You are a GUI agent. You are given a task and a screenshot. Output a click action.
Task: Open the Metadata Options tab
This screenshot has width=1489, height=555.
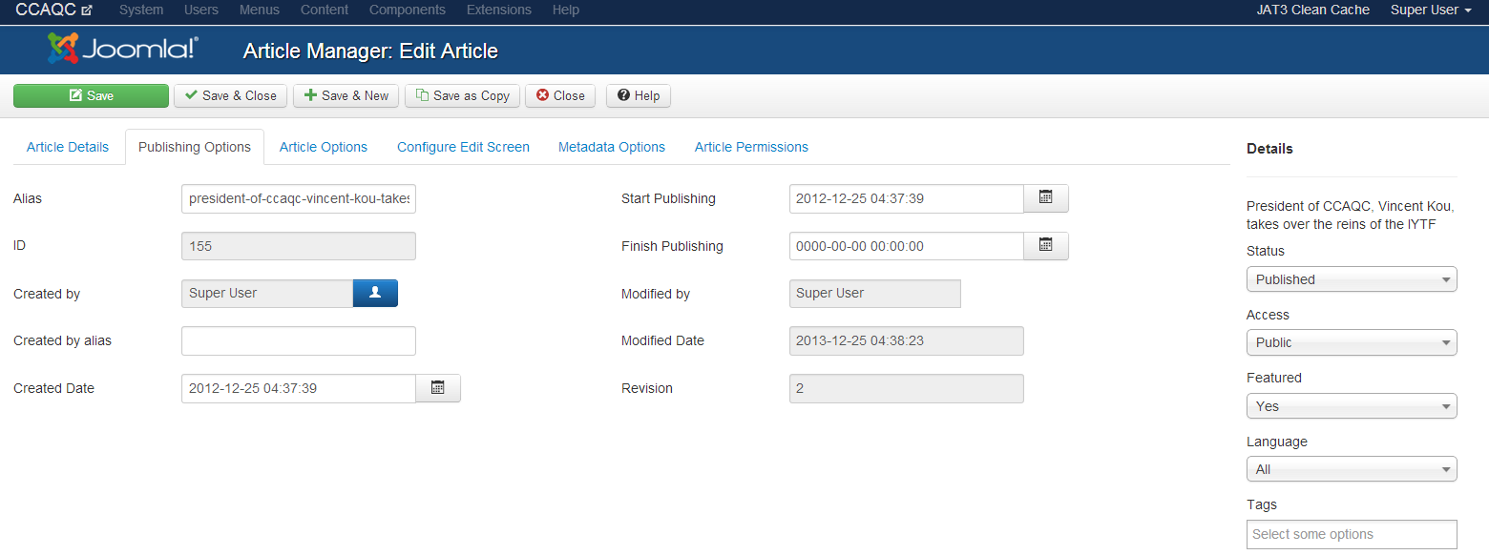[612, 147]
